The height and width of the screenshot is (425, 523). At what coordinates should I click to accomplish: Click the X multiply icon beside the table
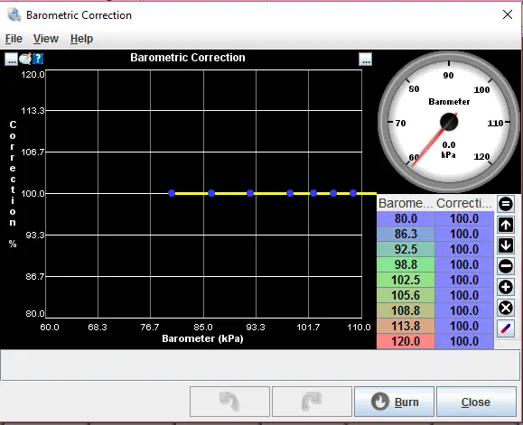(506, 308)
